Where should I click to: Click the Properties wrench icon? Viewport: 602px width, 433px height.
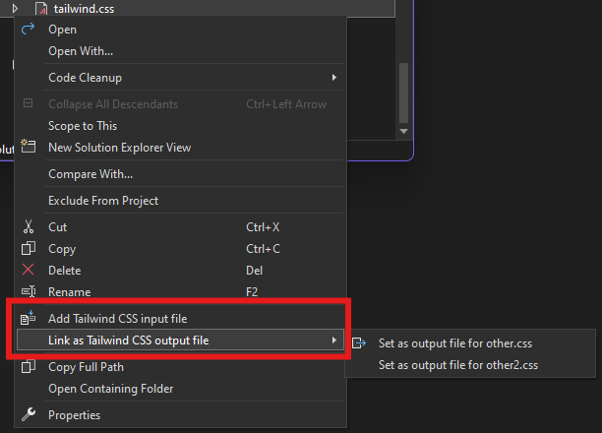(29, 414)
